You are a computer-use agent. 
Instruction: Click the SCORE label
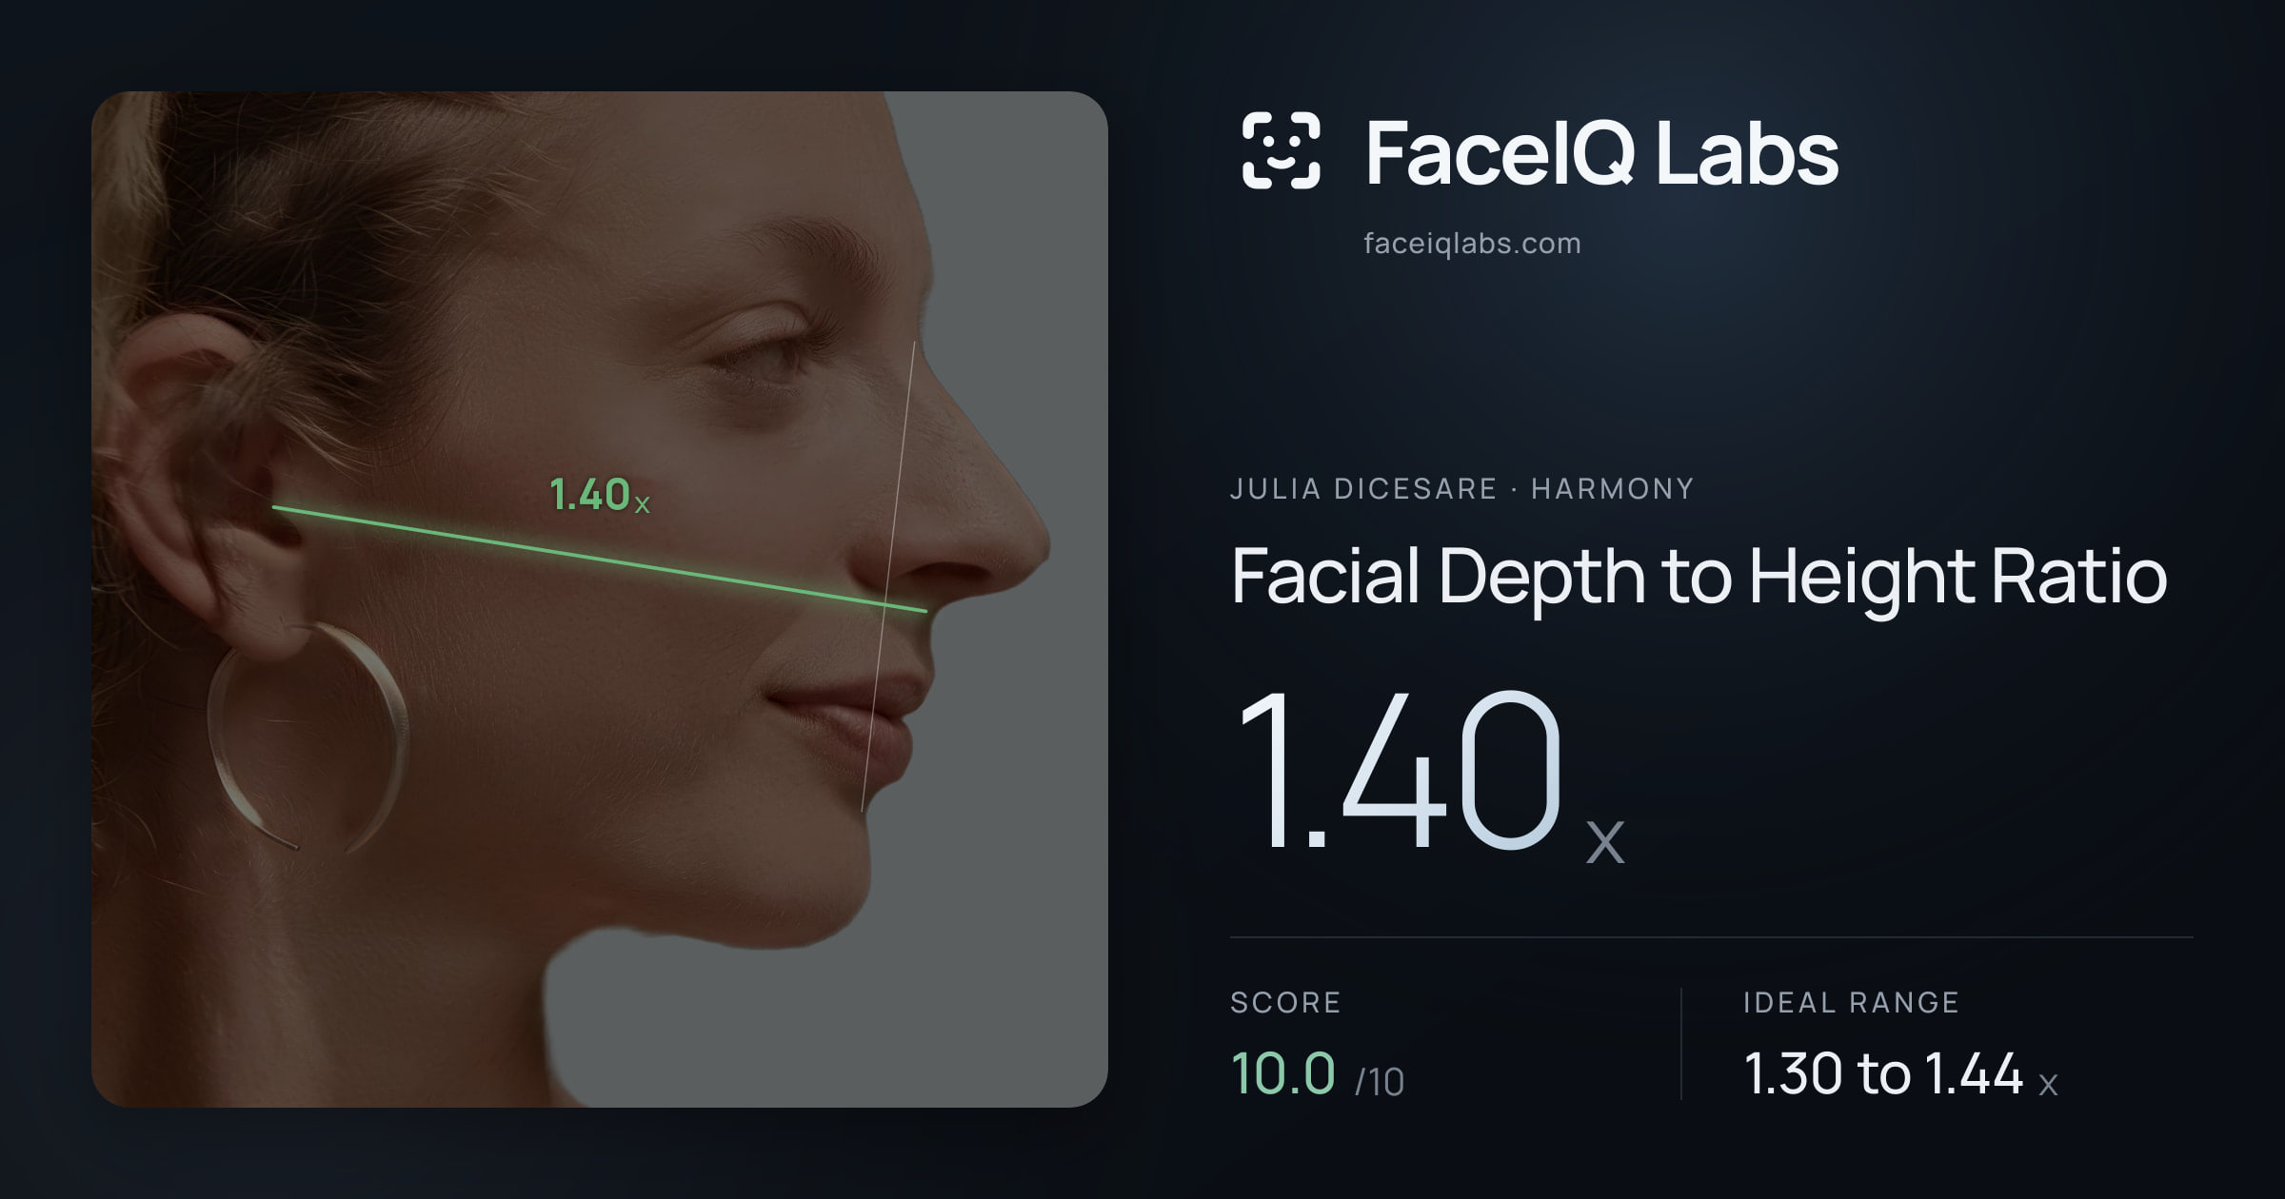[x=1285, y=1002]
